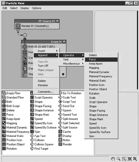
Task: Select Empty Flow icon in depot
Action: (4, 93)
